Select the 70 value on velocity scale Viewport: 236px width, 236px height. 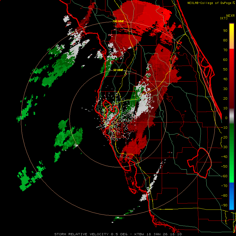[225, 50]
